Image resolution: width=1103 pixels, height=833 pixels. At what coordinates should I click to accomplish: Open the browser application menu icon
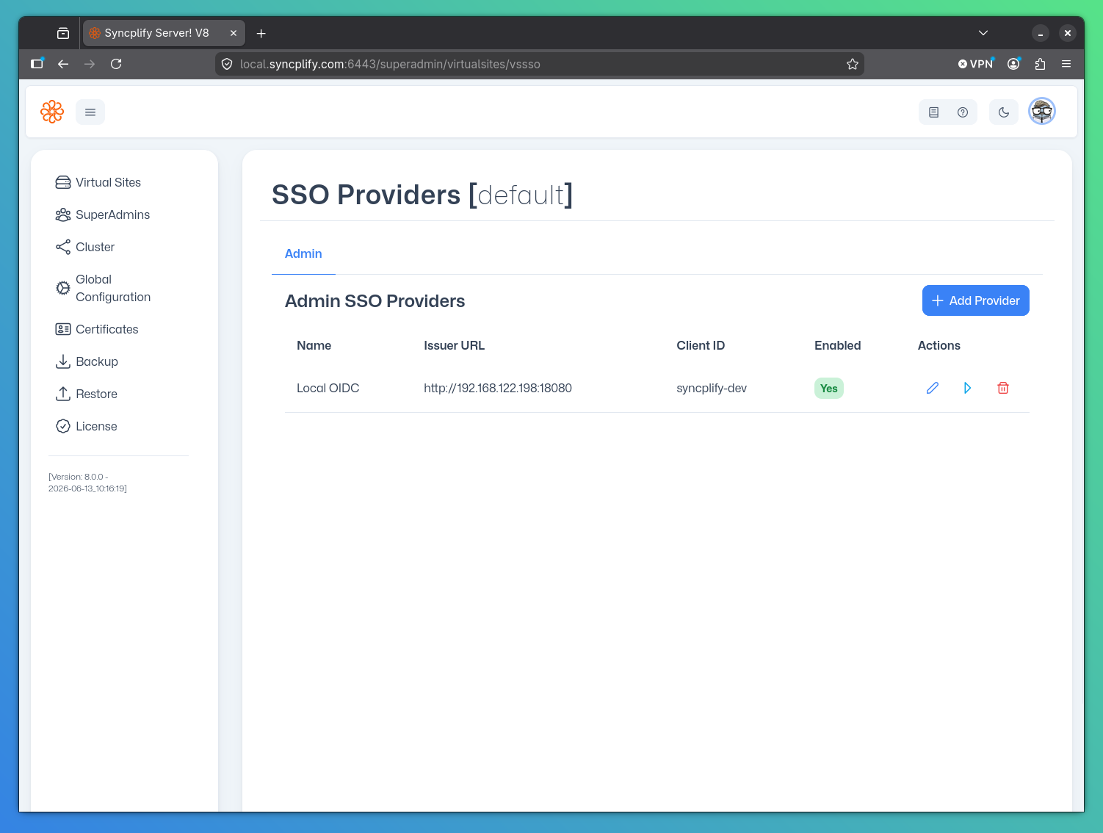pyautogui.click(x=1066, y=64)
